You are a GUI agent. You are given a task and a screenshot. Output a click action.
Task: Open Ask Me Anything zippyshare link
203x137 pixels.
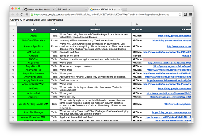[x=177, y=104]
